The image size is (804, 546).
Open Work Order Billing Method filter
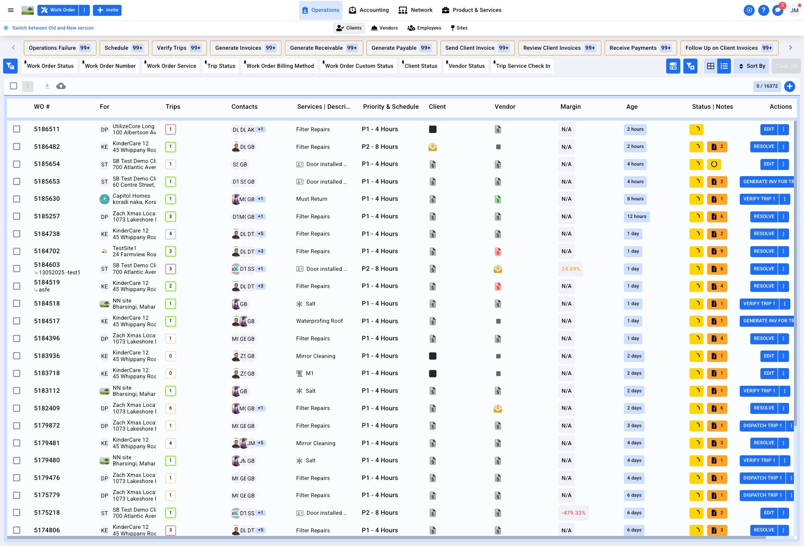click(x=279, y=66)
